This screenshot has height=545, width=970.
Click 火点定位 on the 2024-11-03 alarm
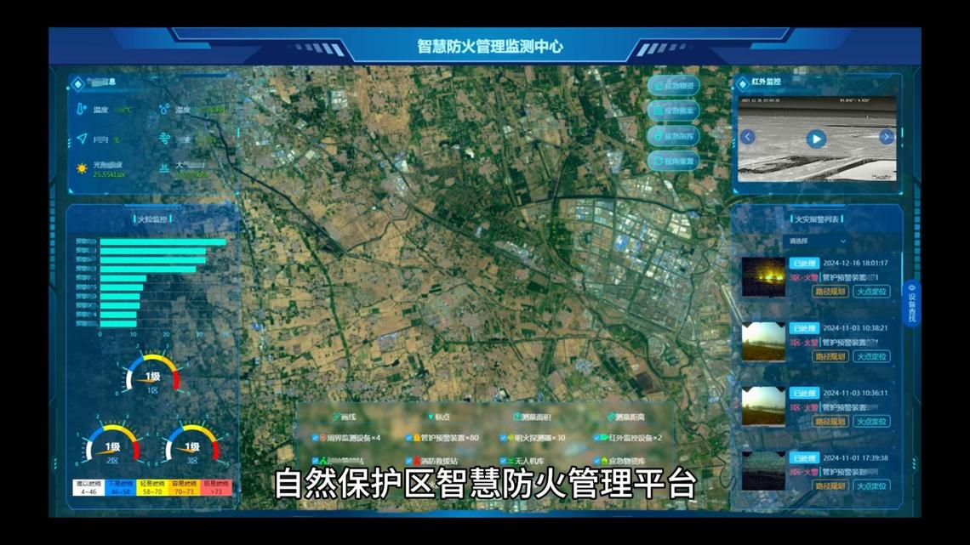(873, 356)
